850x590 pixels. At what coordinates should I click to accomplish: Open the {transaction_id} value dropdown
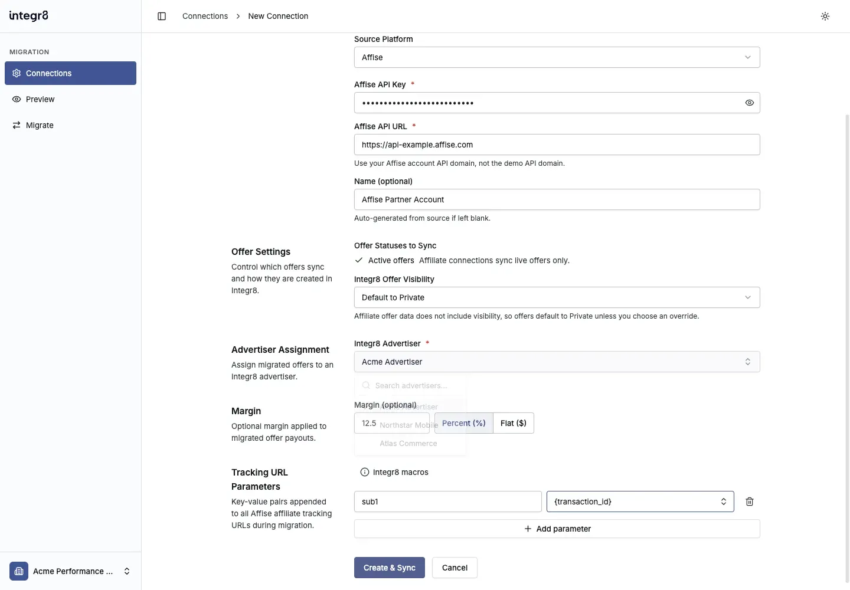(x=640, y=501)
